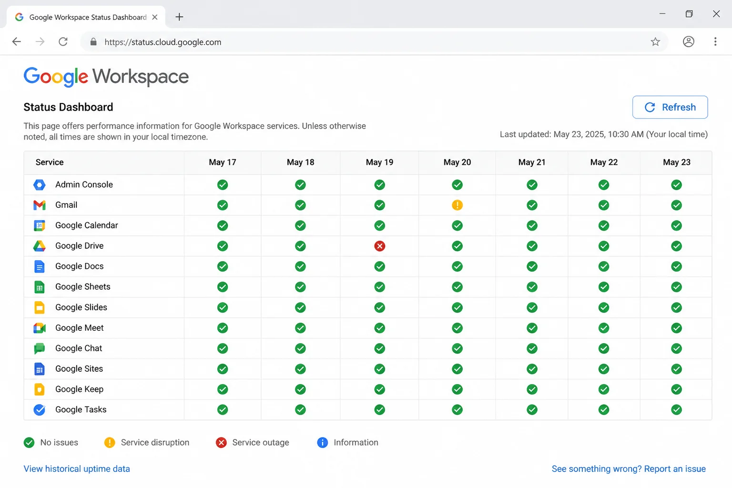This screenshot has height=488, width=732.
Task: Restore down the browser window
Action: pos(689,14)
